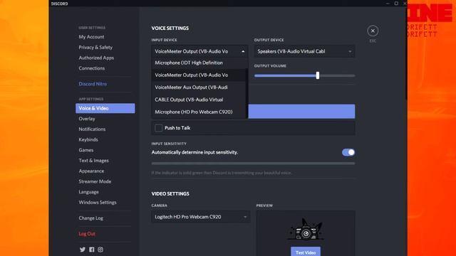Viewport: 456px width, 256px height.
Task: Choose CABLE Output (VB-Audio Virtual) input
Action: (199, 100)
